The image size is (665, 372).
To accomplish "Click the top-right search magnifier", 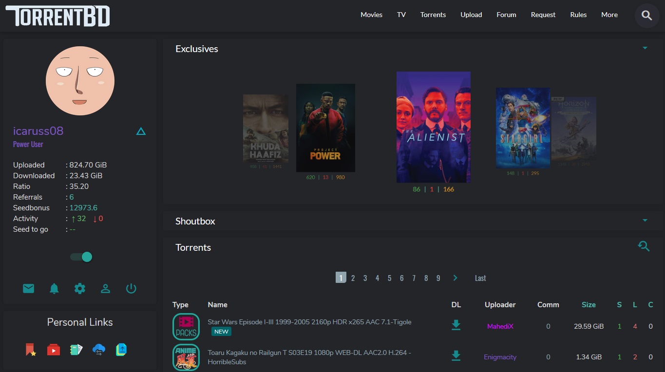I will tap(646, 15).
